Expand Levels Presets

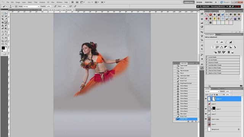click(207, 57)
